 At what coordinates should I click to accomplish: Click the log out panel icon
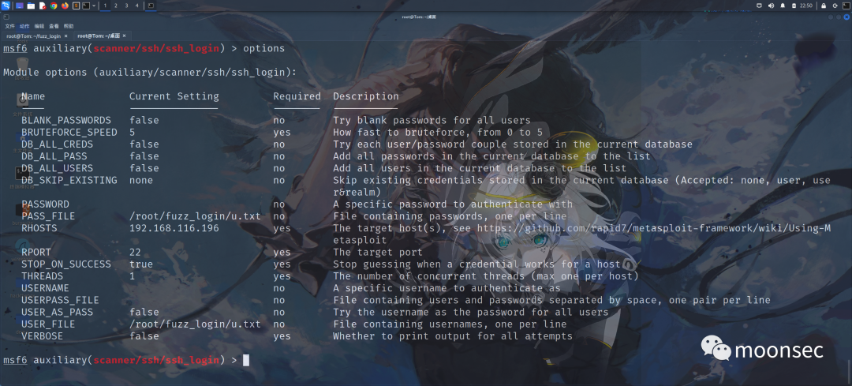[835, 6]
